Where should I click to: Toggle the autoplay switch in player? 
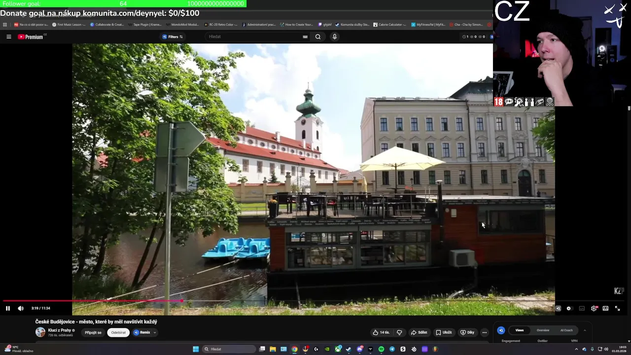pos(569,308)
